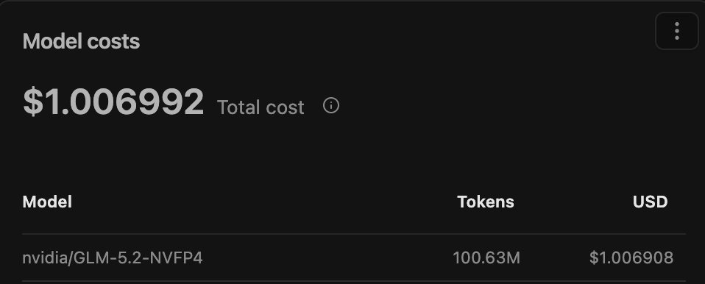
Task: Select the nvidia/GLM-5.2-NVFP4 model name
Action: point(113,258)
